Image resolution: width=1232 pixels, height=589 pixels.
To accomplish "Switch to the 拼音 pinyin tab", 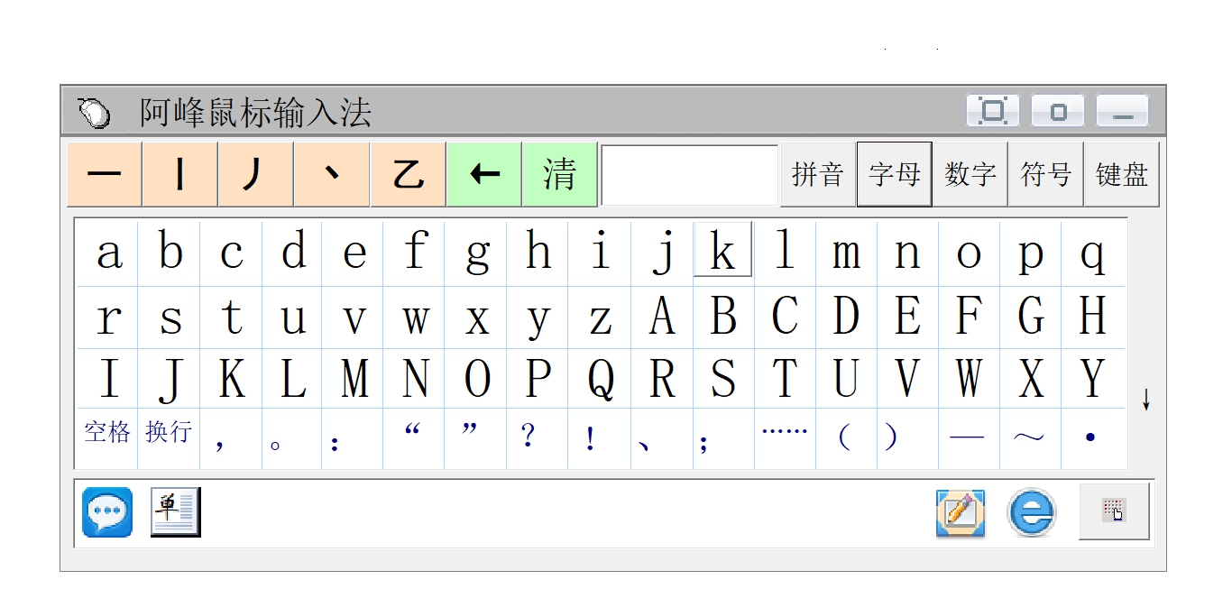I will pyautogui.click(x=819, y=173).
